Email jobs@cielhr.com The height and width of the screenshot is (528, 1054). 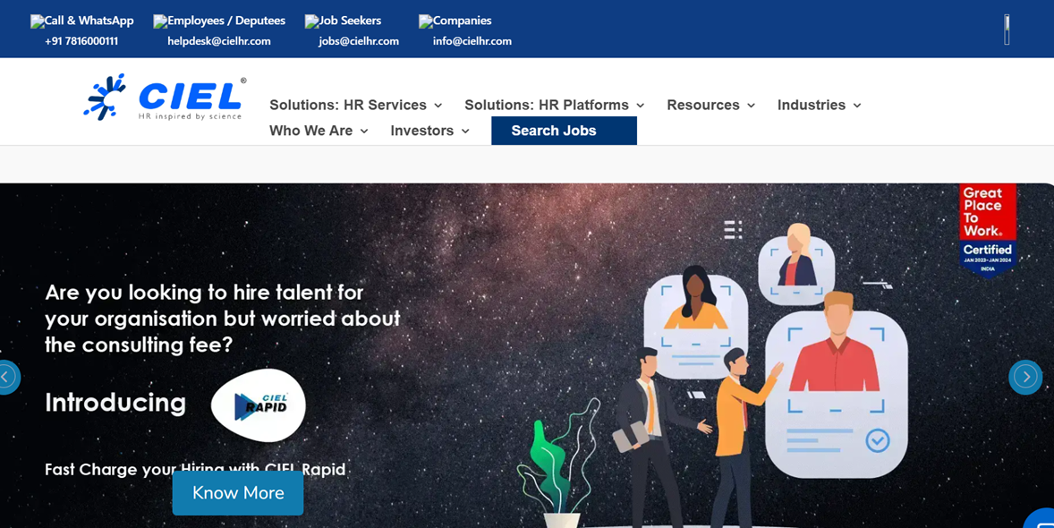click(359, 41)
